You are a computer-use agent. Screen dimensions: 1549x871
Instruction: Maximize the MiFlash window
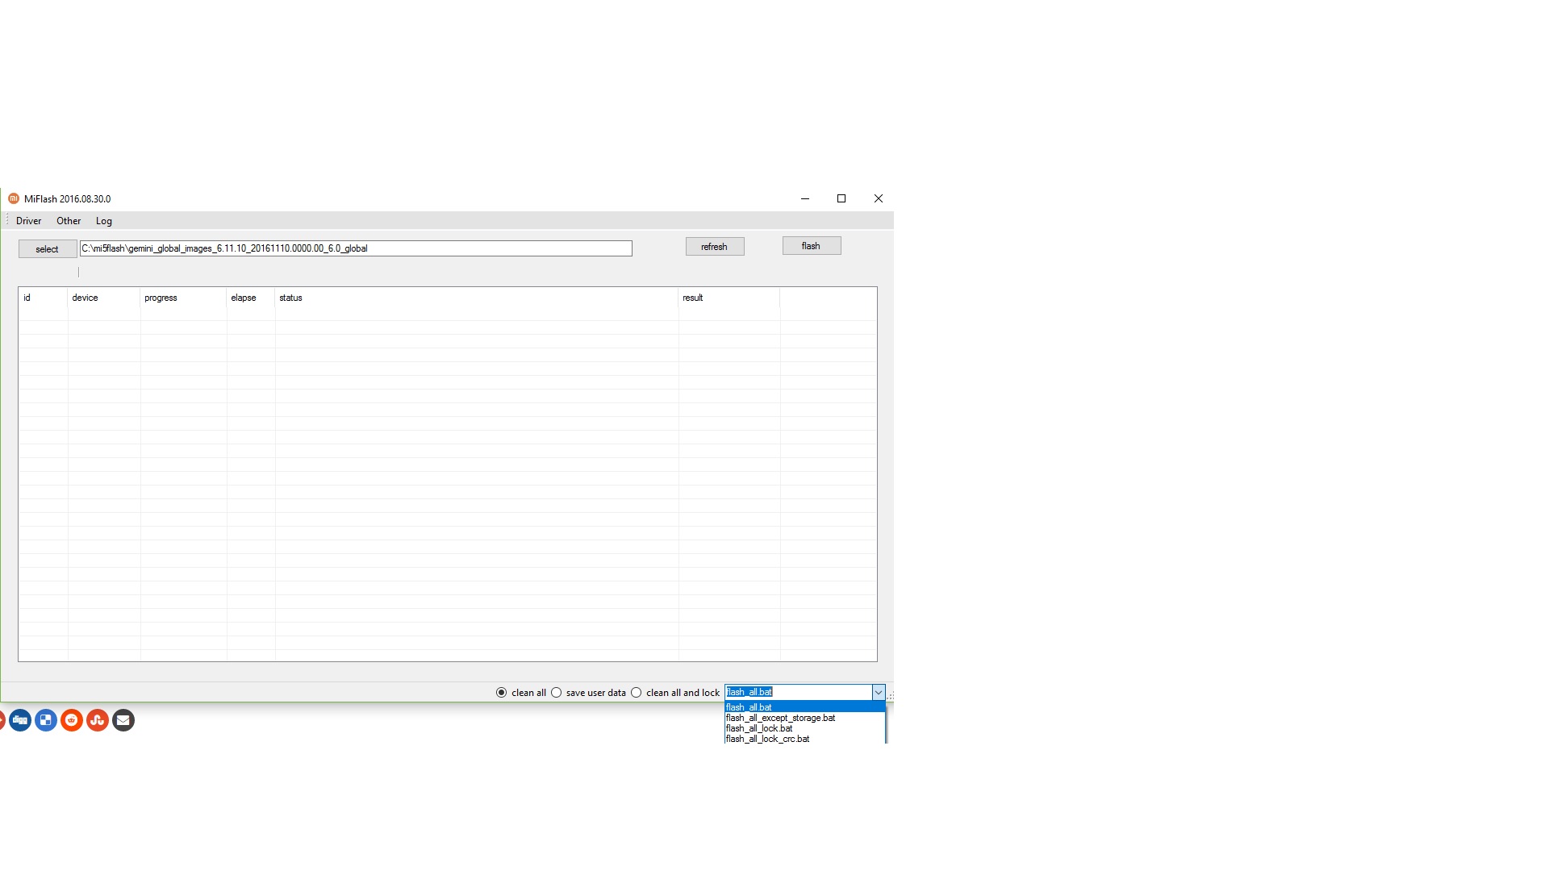pos(841,198)
